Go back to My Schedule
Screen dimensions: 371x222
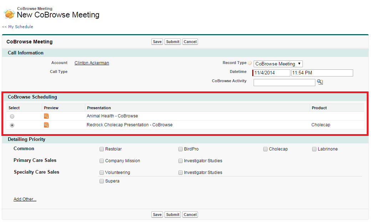[x=18, y=27]
